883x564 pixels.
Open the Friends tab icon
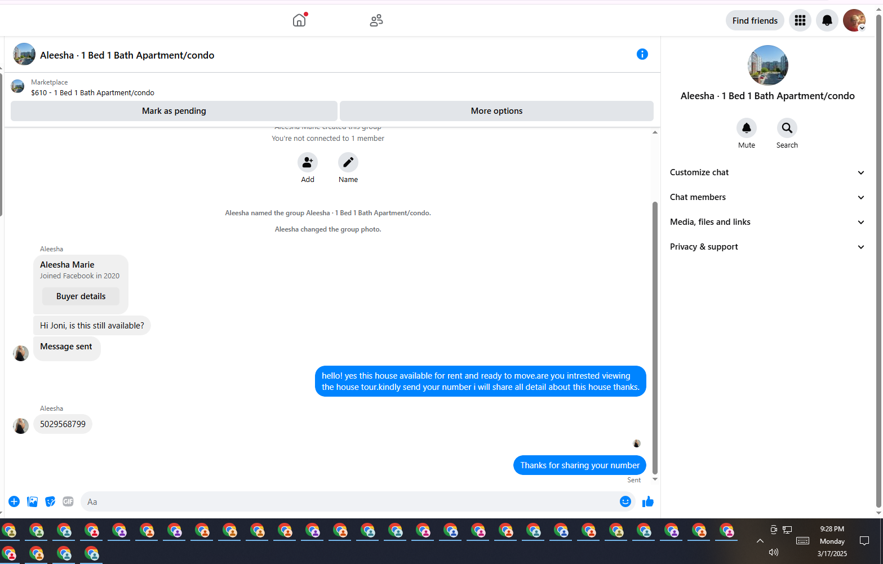(x=376, y=21)
